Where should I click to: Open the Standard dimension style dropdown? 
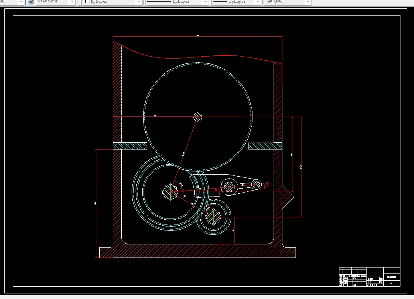point(56,2)
